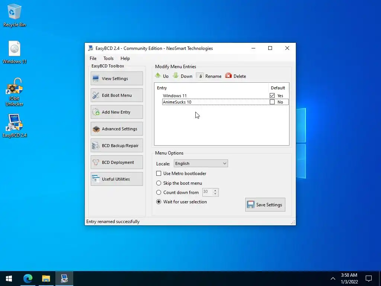Viewport: 381px width, 286px height.
Task: Set AnimeSucks 10 as default via checkbox
Action: point(272,102)
